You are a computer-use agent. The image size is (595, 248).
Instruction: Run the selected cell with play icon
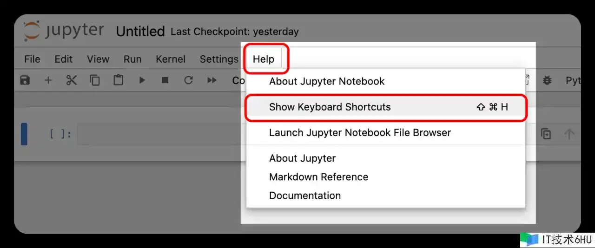142,80
